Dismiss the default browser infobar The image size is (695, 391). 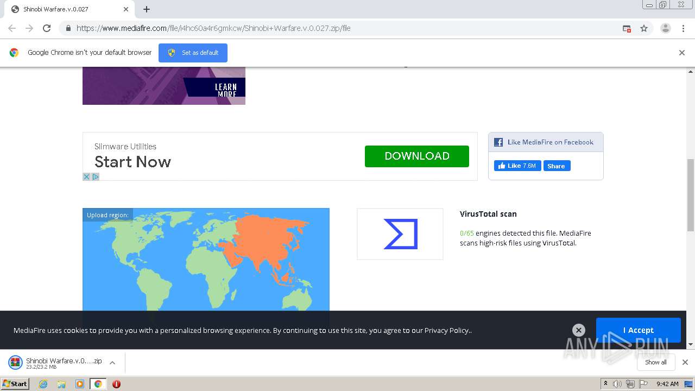(682, 53)
